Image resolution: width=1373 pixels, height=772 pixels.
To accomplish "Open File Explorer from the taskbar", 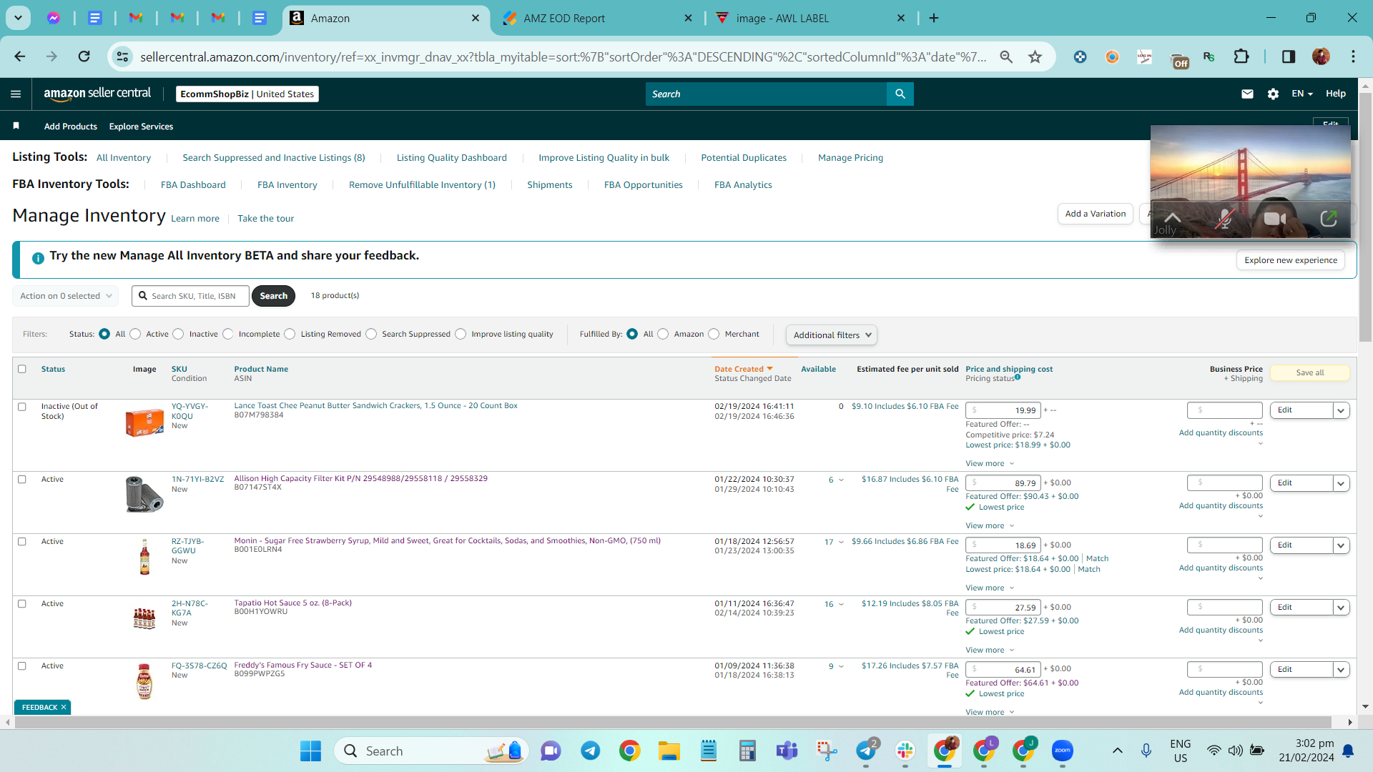I will (x=669, y=751).
